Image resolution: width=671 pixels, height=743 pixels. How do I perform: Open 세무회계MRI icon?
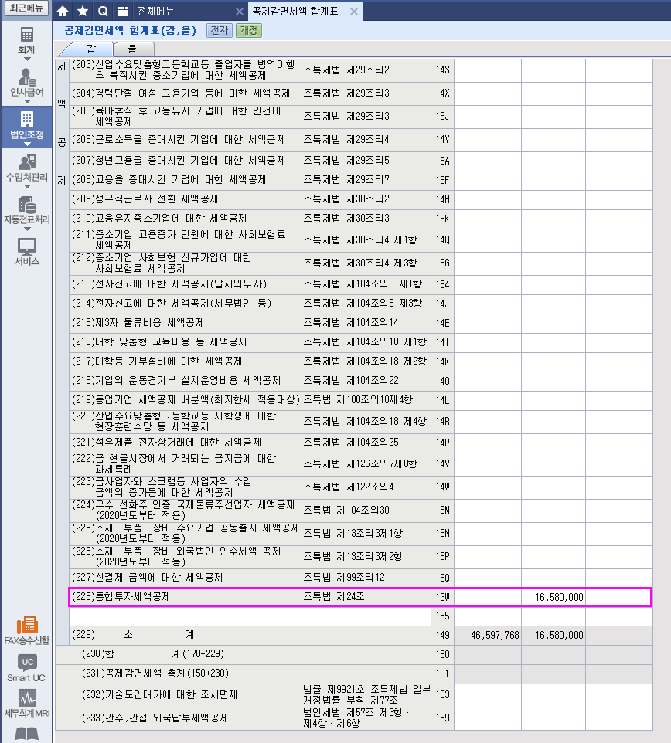pos(26,704)
